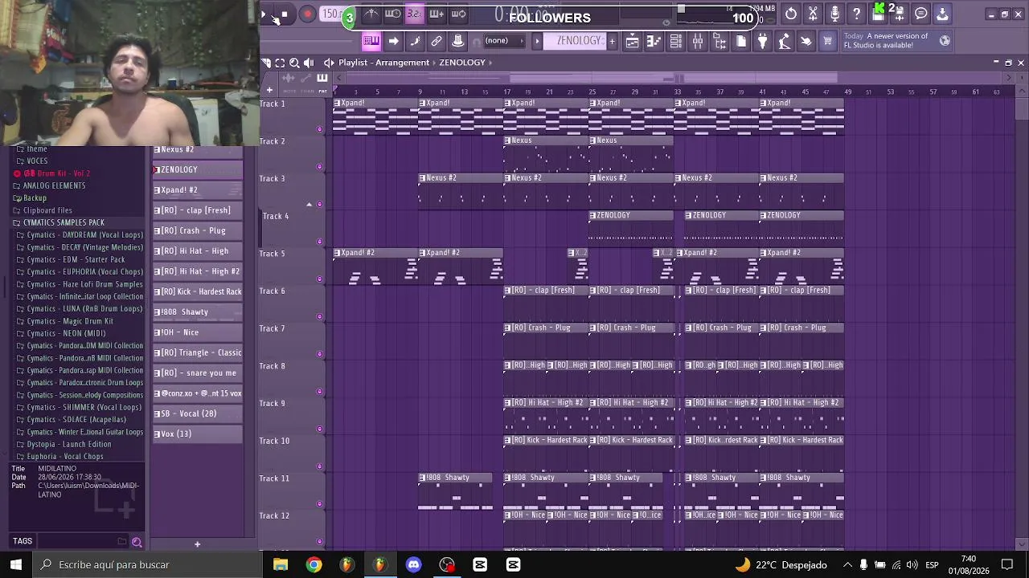Image resolution: width=1029 pixels, height=578 pixels.
Task: Add a new pattern with plus button
Action: tap(612, 41)
